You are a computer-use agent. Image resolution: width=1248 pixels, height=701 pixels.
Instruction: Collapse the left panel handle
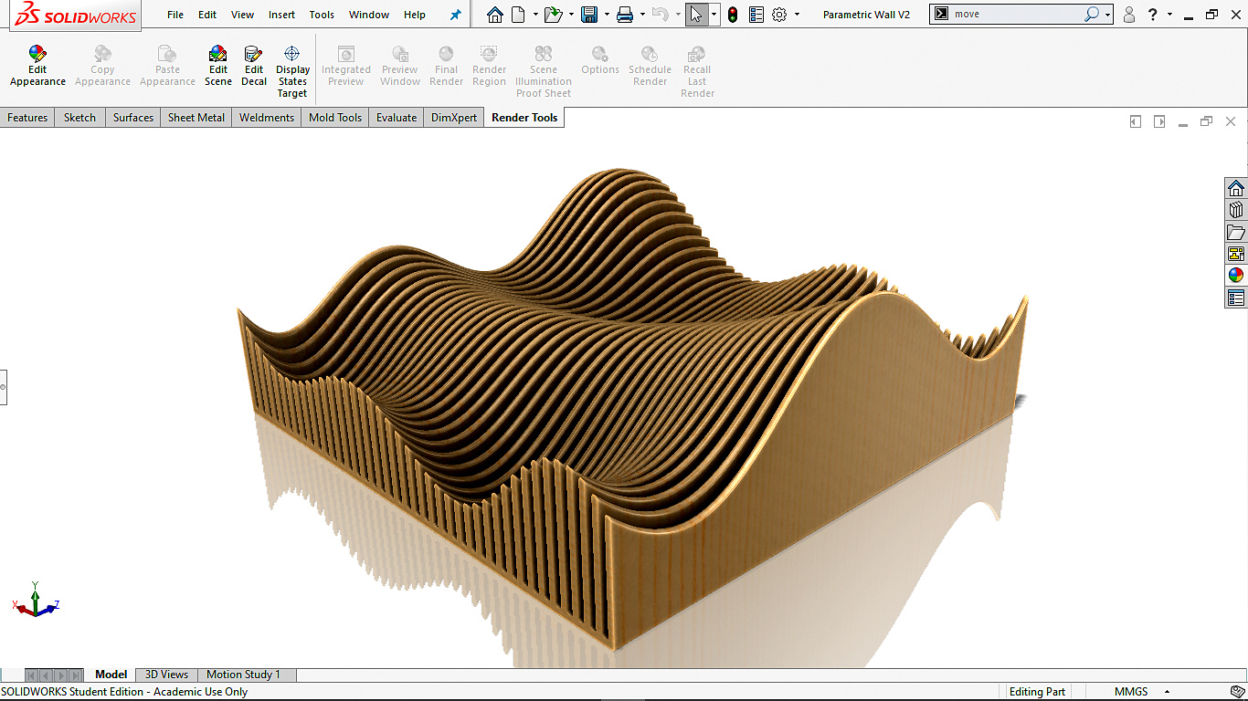coord(3,387)
